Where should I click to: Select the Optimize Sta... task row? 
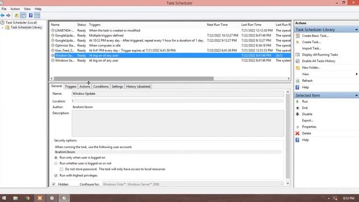[x=171, y=45]
